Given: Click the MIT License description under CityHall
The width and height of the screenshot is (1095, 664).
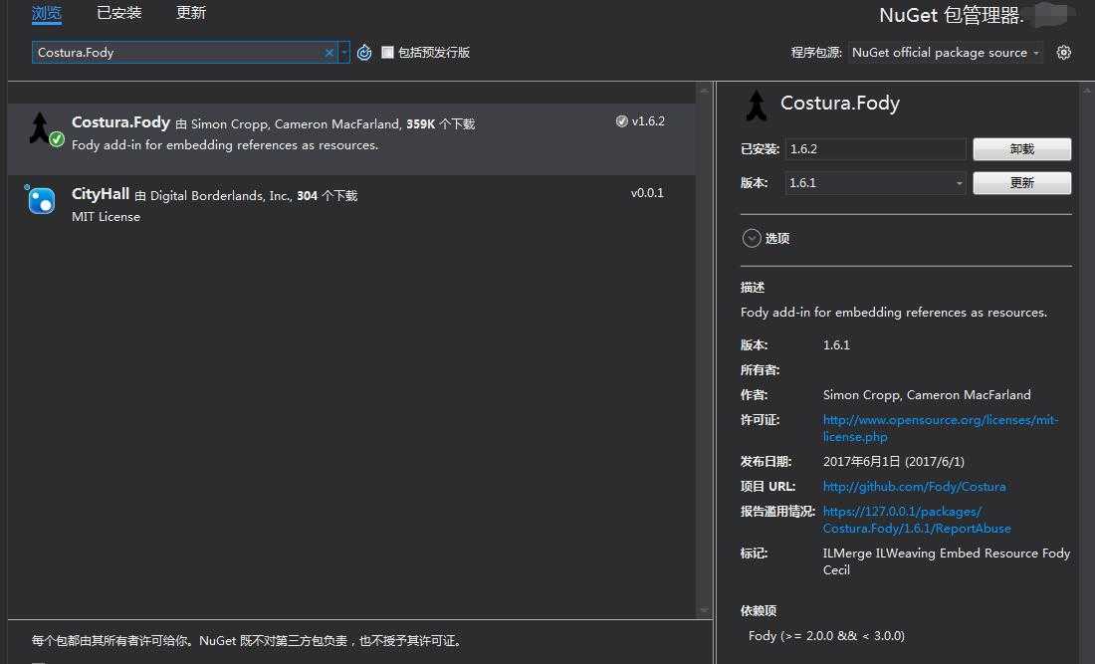Looking at the screenshot, I should pyautogui.click(x=107, y=217).
